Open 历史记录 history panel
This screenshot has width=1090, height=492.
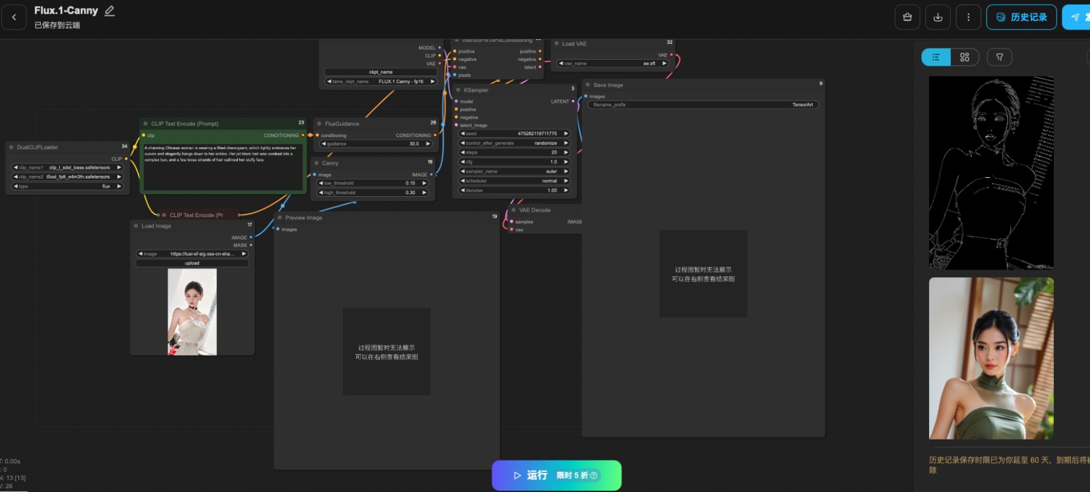click(x=1021, y=17)
